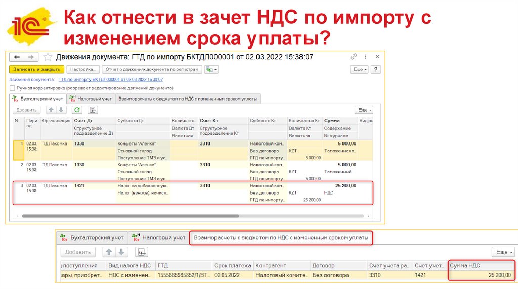The width and height of the screenshot is (518, 290).
Task: Move row down in upper table
Action: pyautogui.click(x=61, y=110)
